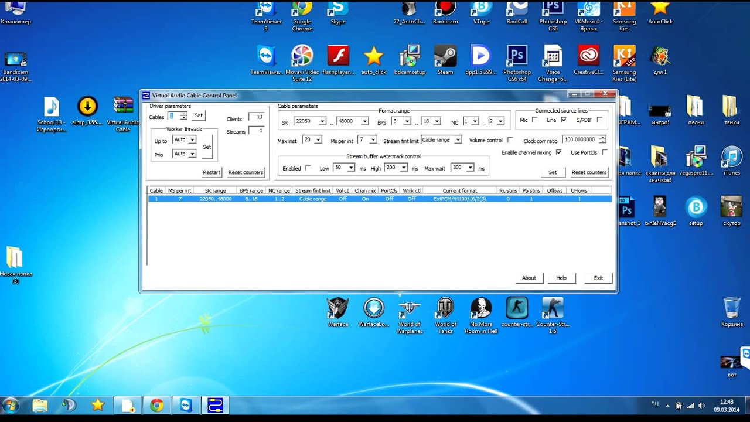750x422 pixels.
Task: Click the Windows Start button
Action: point(11,405)
